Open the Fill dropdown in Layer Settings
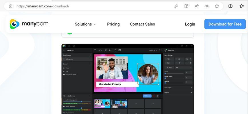The width and height of the screenshot is (248, 114). coord(184,68)
